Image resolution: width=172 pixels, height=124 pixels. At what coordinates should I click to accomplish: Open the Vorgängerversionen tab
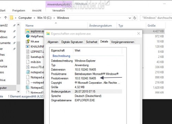[x=122, y=42]
